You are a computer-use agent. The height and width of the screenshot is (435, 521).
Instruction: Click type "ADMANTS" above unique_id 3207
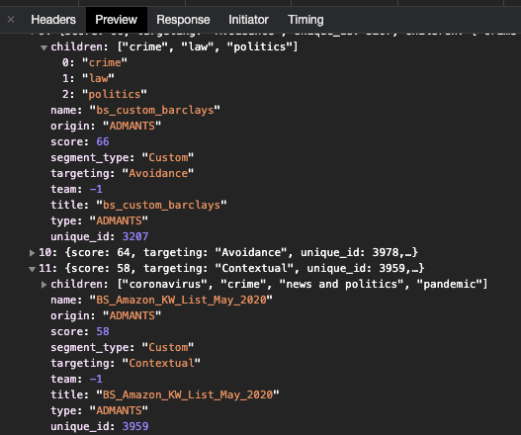119,221
